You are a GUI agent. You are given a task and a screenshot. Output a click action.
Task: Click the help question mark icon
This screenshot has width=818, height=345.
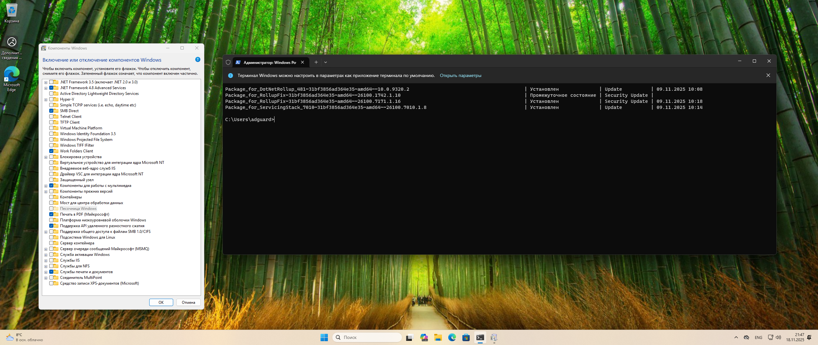tap(197, 60)
